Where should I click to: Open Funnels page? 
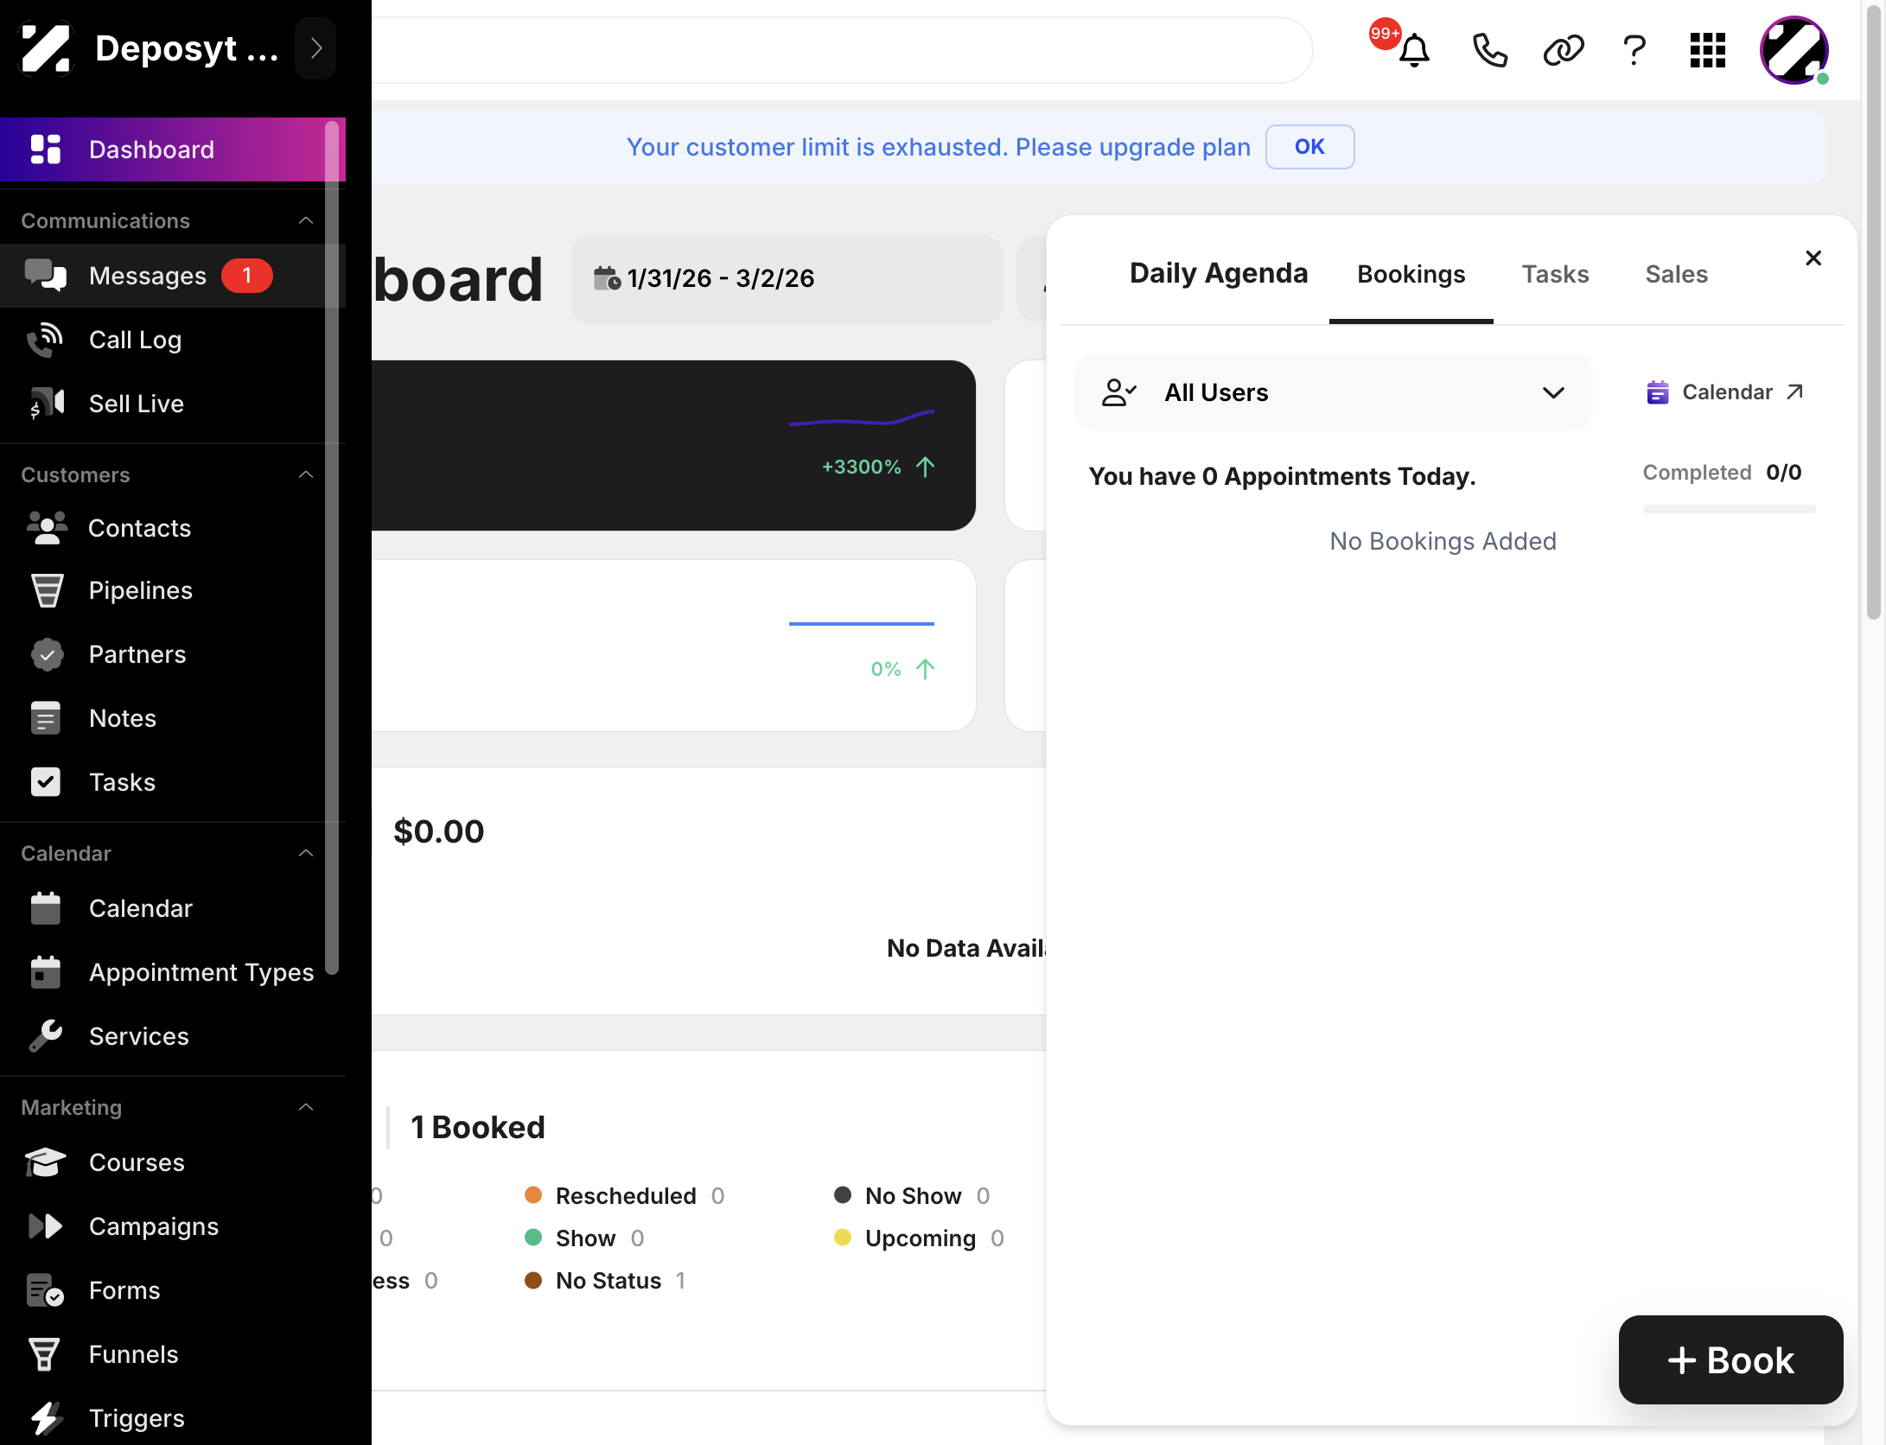pyautogui.click(x=173, y=1354)
